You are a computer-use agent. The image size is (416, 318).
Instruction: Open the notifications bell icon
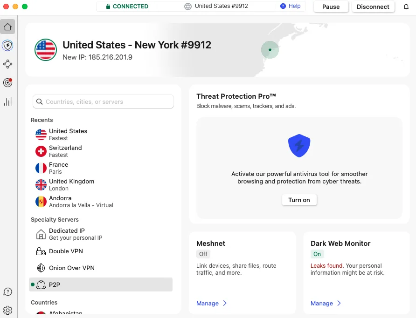(x=406, y=7)
